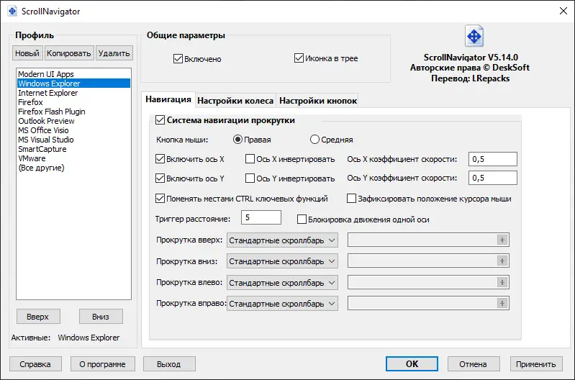Open Справка help button
The image size is (575, 380).
tap(35, 364)
